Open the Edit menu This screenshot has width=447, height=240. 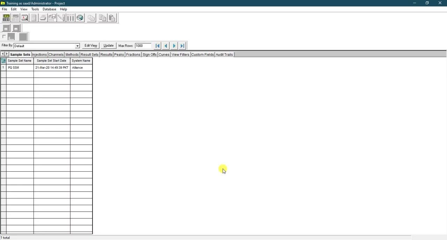tap(14, 9)
